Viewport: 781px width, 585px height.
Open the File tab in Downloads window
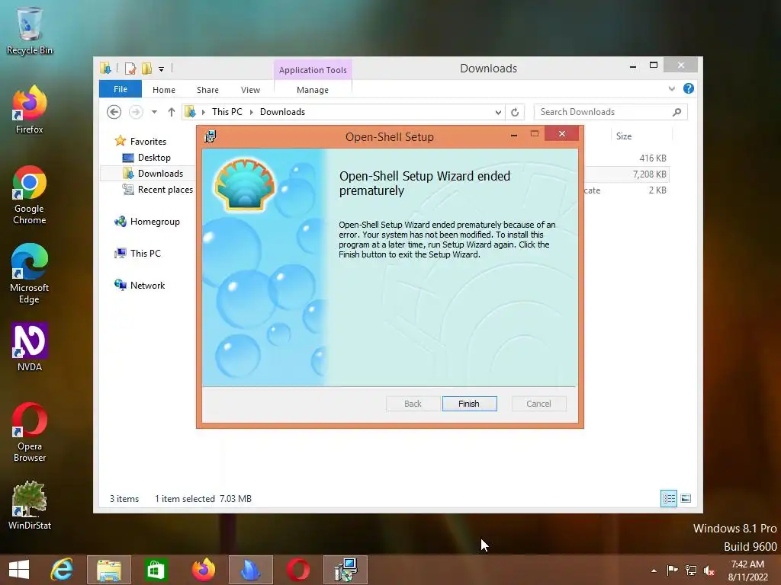pos(121,89)
